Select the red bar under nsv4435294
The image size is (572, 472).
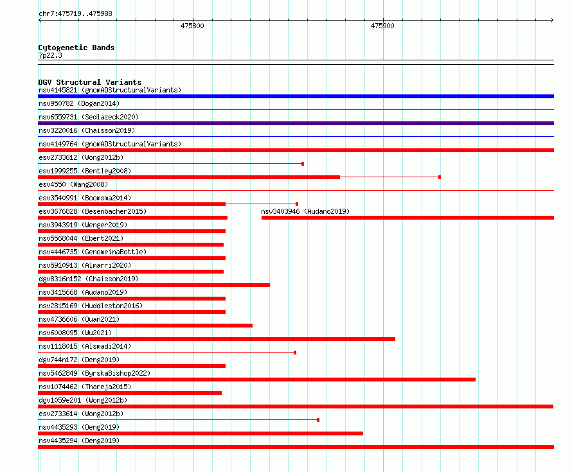296,447
